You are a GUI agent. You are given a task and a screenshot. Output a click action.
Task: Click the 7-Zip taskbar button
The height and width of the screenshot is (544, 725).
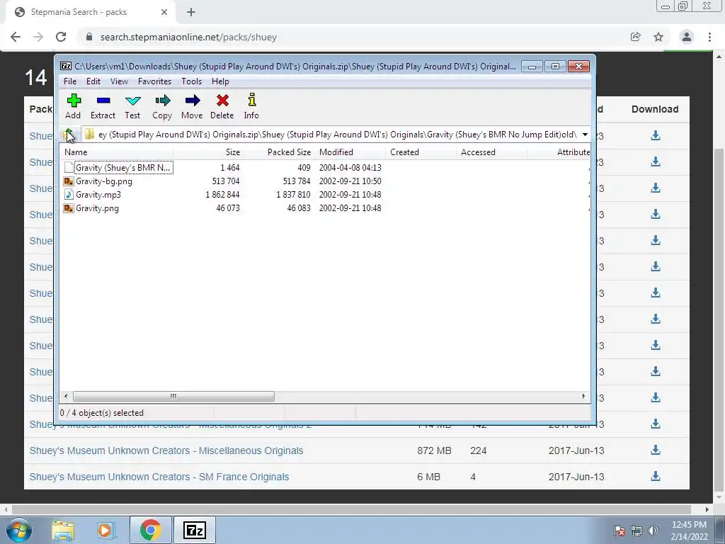pos(194,530)
